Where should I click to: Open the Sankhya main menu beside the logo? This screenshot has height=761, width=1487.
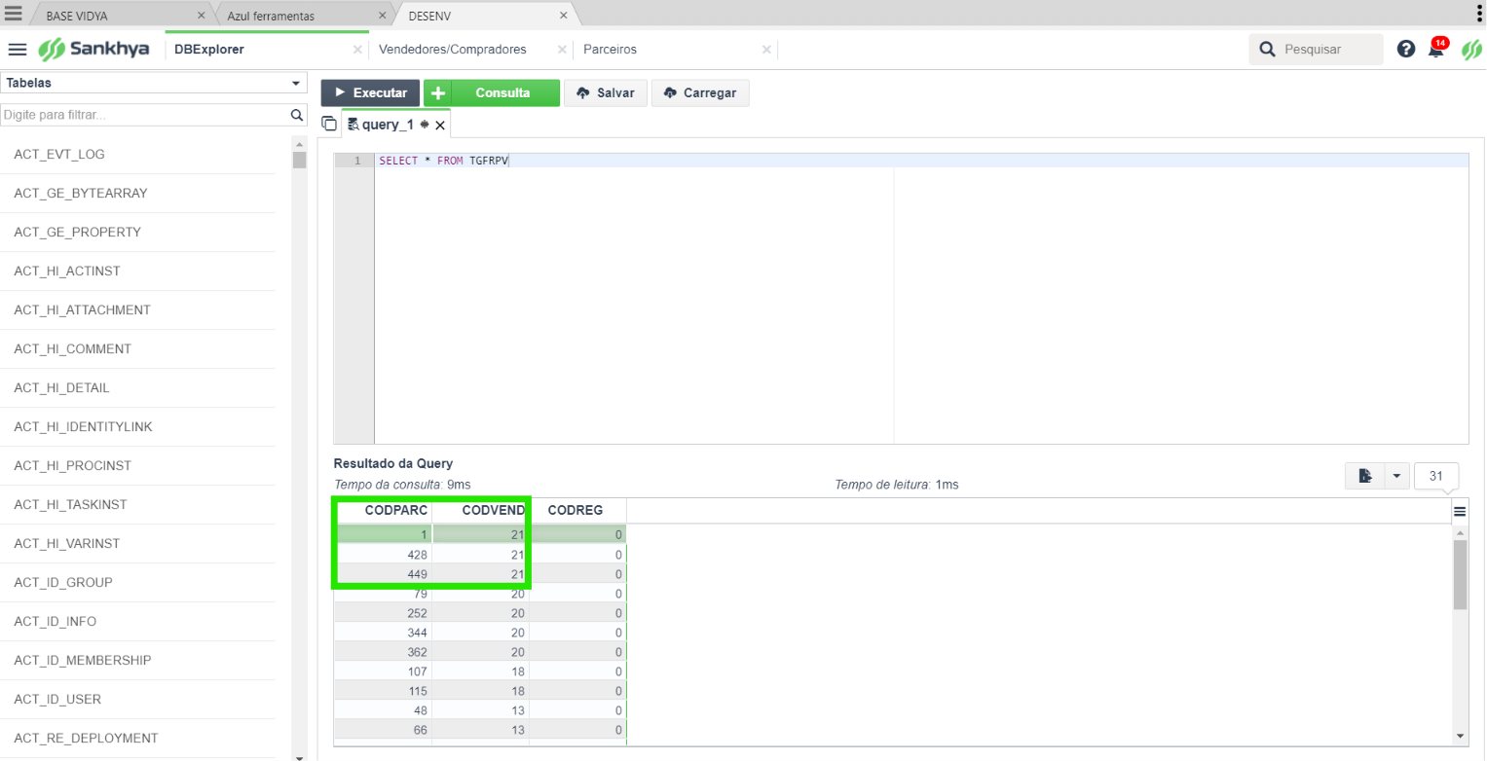[x=18, y=49]
